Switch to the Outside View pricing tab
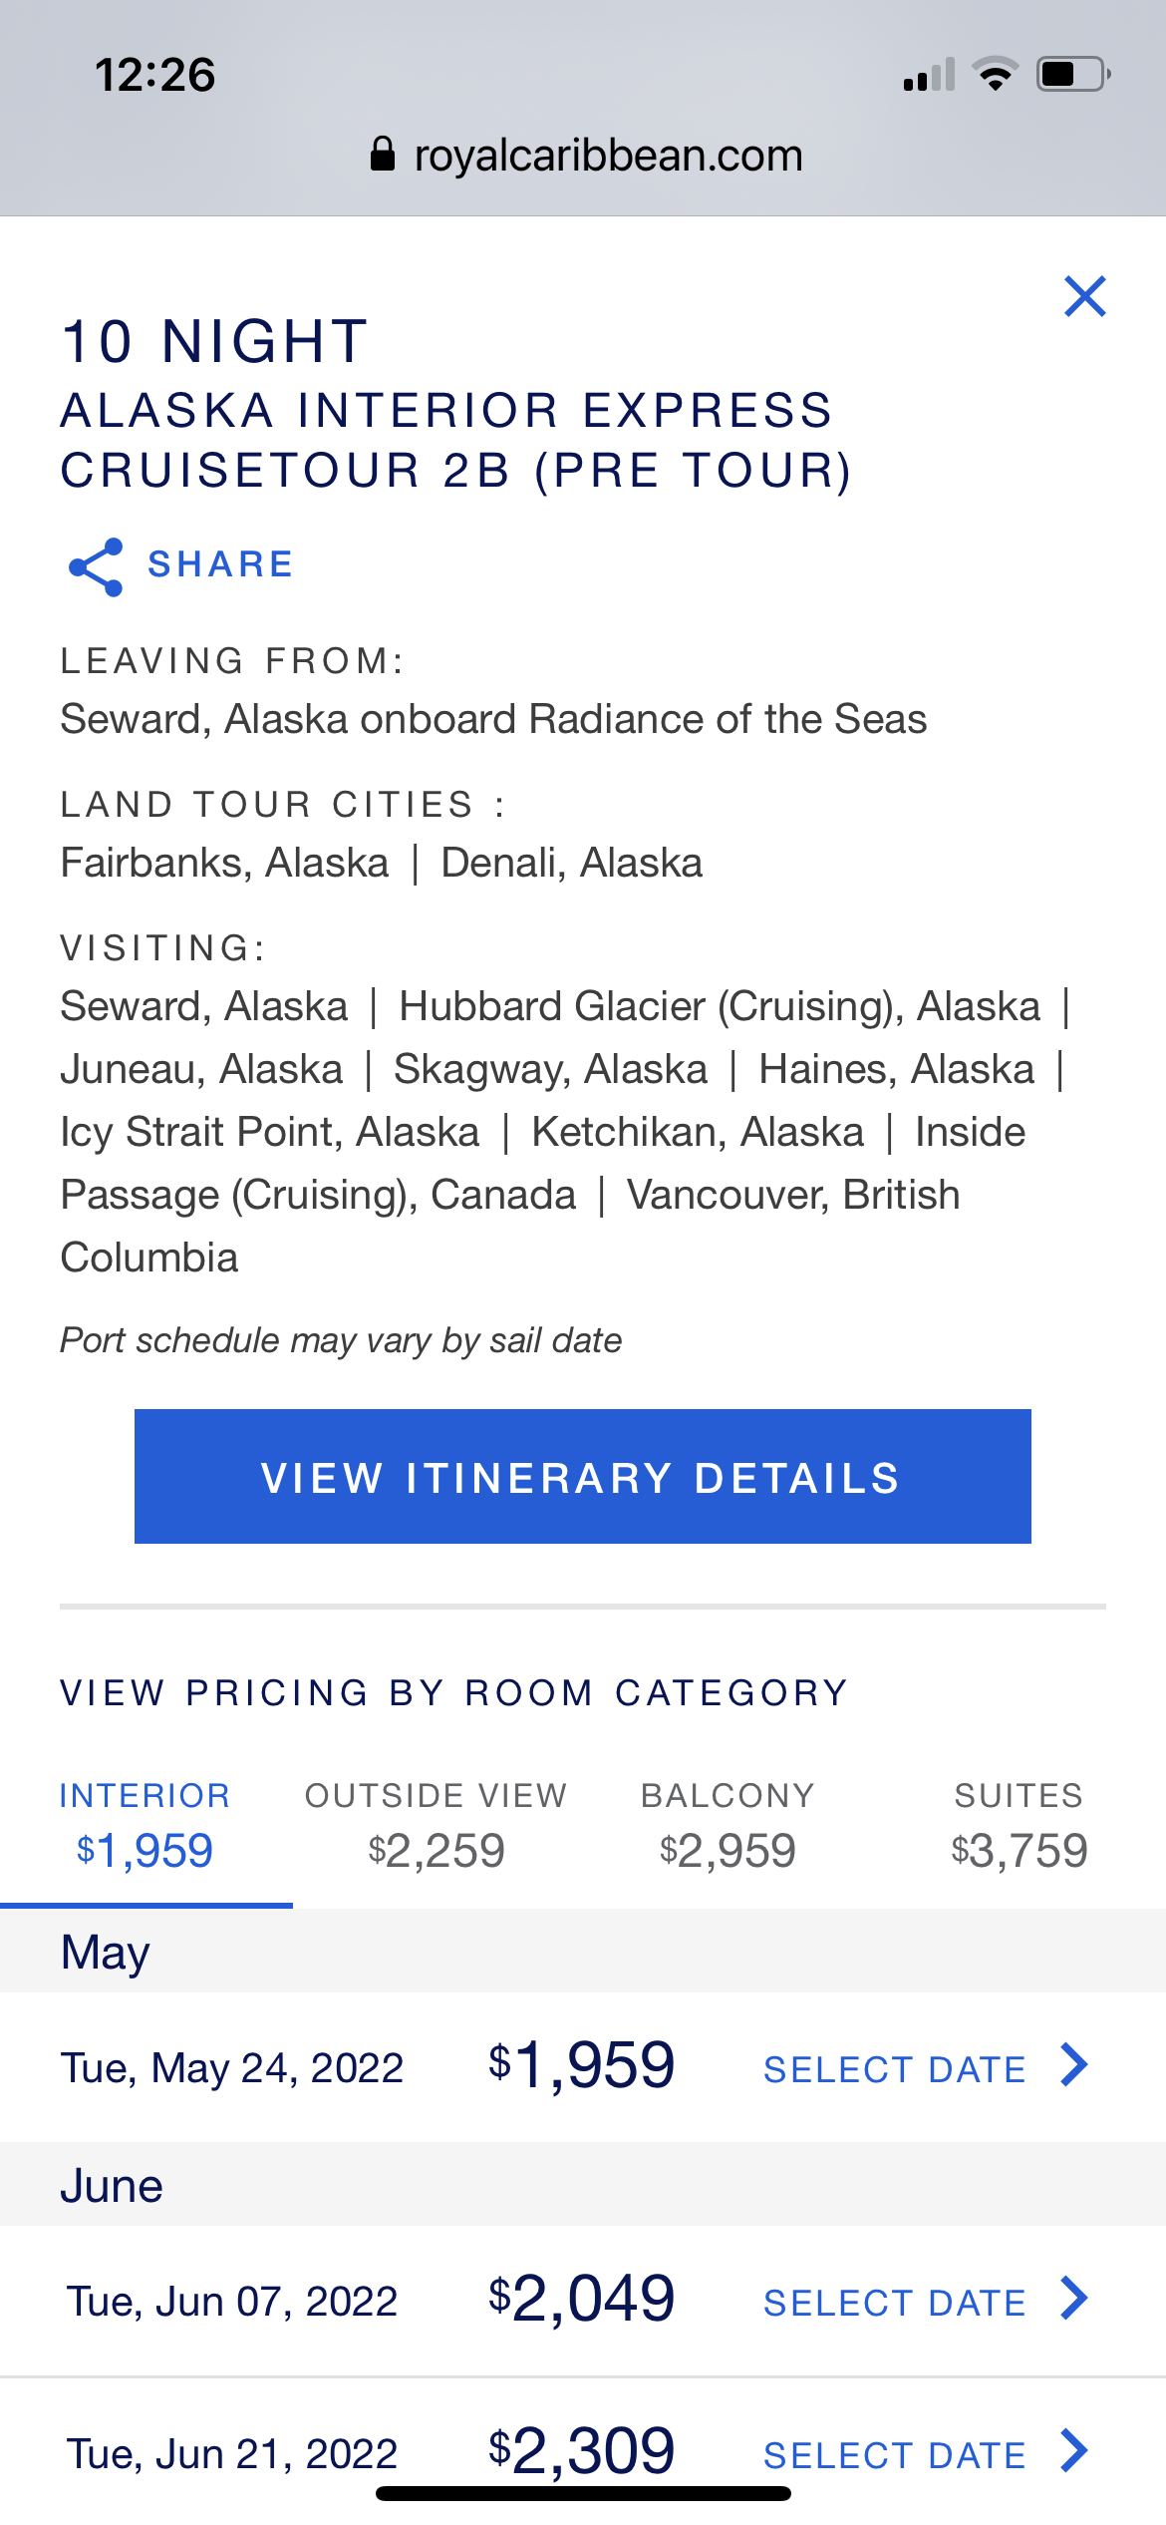Viewport: 1166px width, 2525px height. tap(437, 1827)
